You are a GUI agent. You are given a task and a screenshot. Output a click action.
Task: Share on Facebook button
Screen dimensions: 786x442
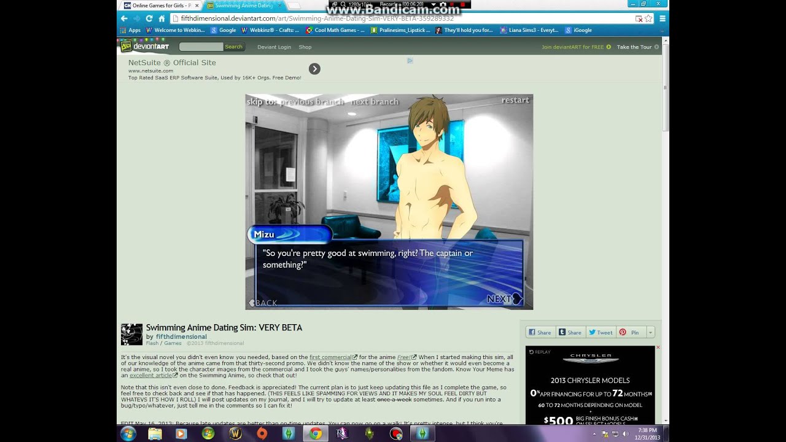pyautogui.click(x=540, y=332)
